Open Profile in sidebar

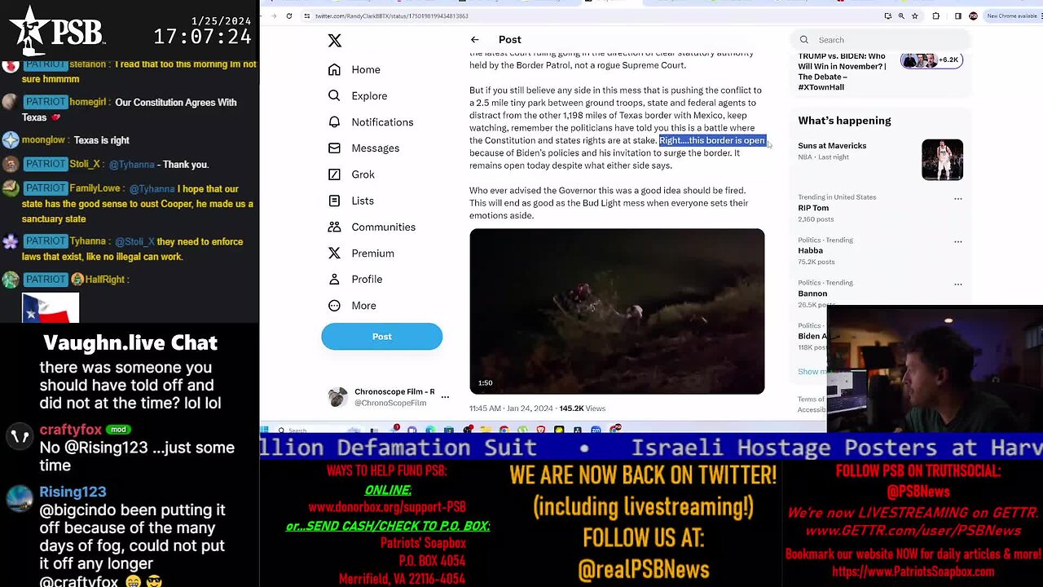[x=355, y=280]
